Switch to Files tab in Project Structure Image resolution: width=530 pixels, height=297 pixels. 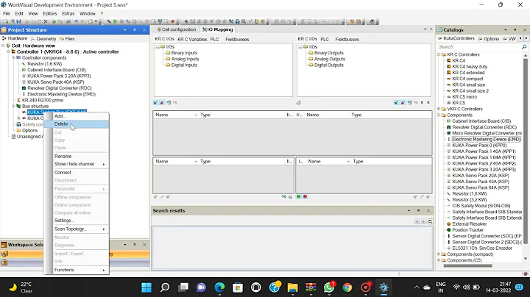click(67, 39)
